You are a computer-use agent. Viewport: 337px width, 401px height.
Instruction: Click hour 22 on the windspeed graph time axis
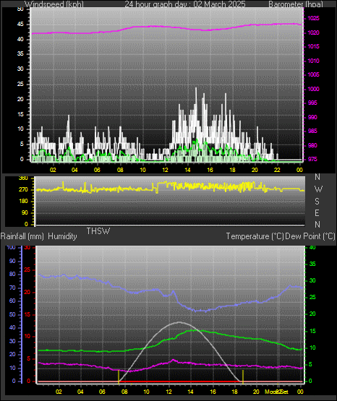tap(277, 170)
